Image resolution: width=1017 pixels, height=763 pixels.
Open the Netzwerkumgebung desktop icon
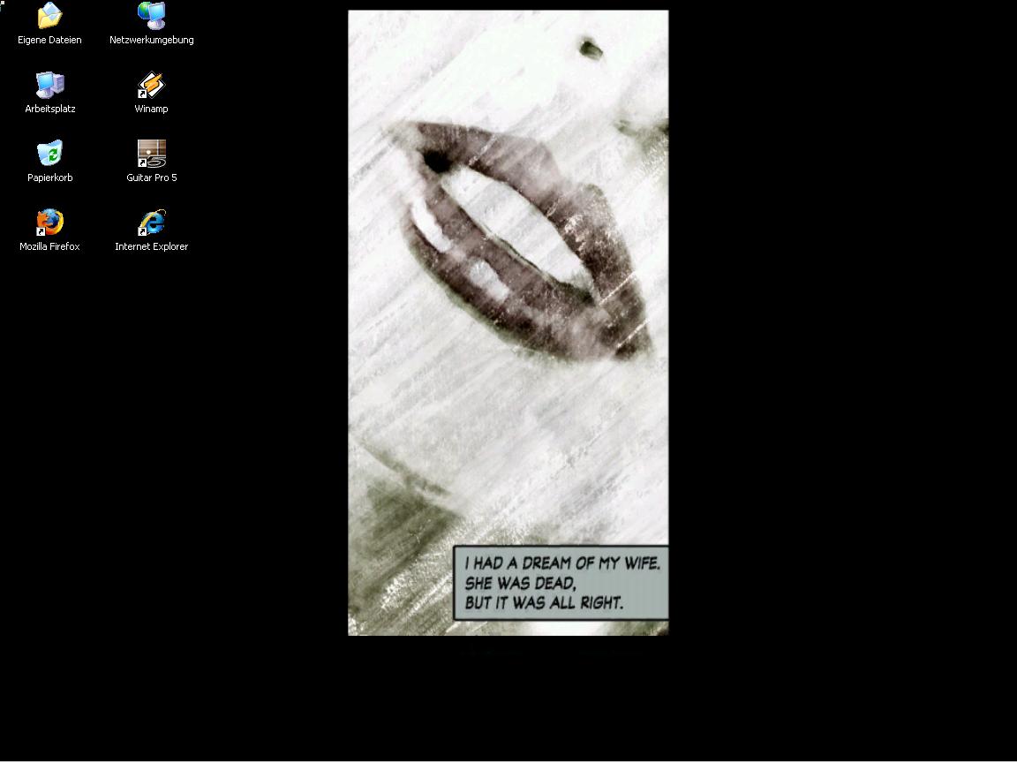click(152, 16)
